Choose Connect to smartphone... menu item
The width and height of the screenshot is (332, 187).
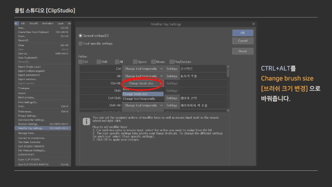(43, 138)
